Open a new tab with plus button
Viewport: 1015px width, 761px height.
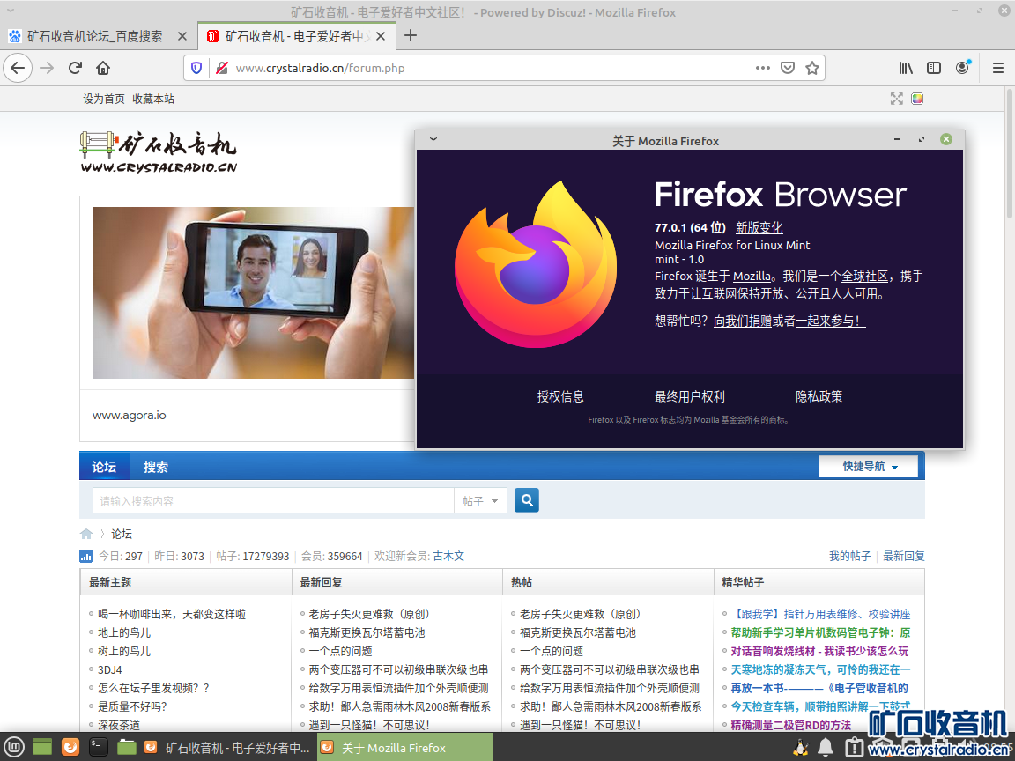410,35
